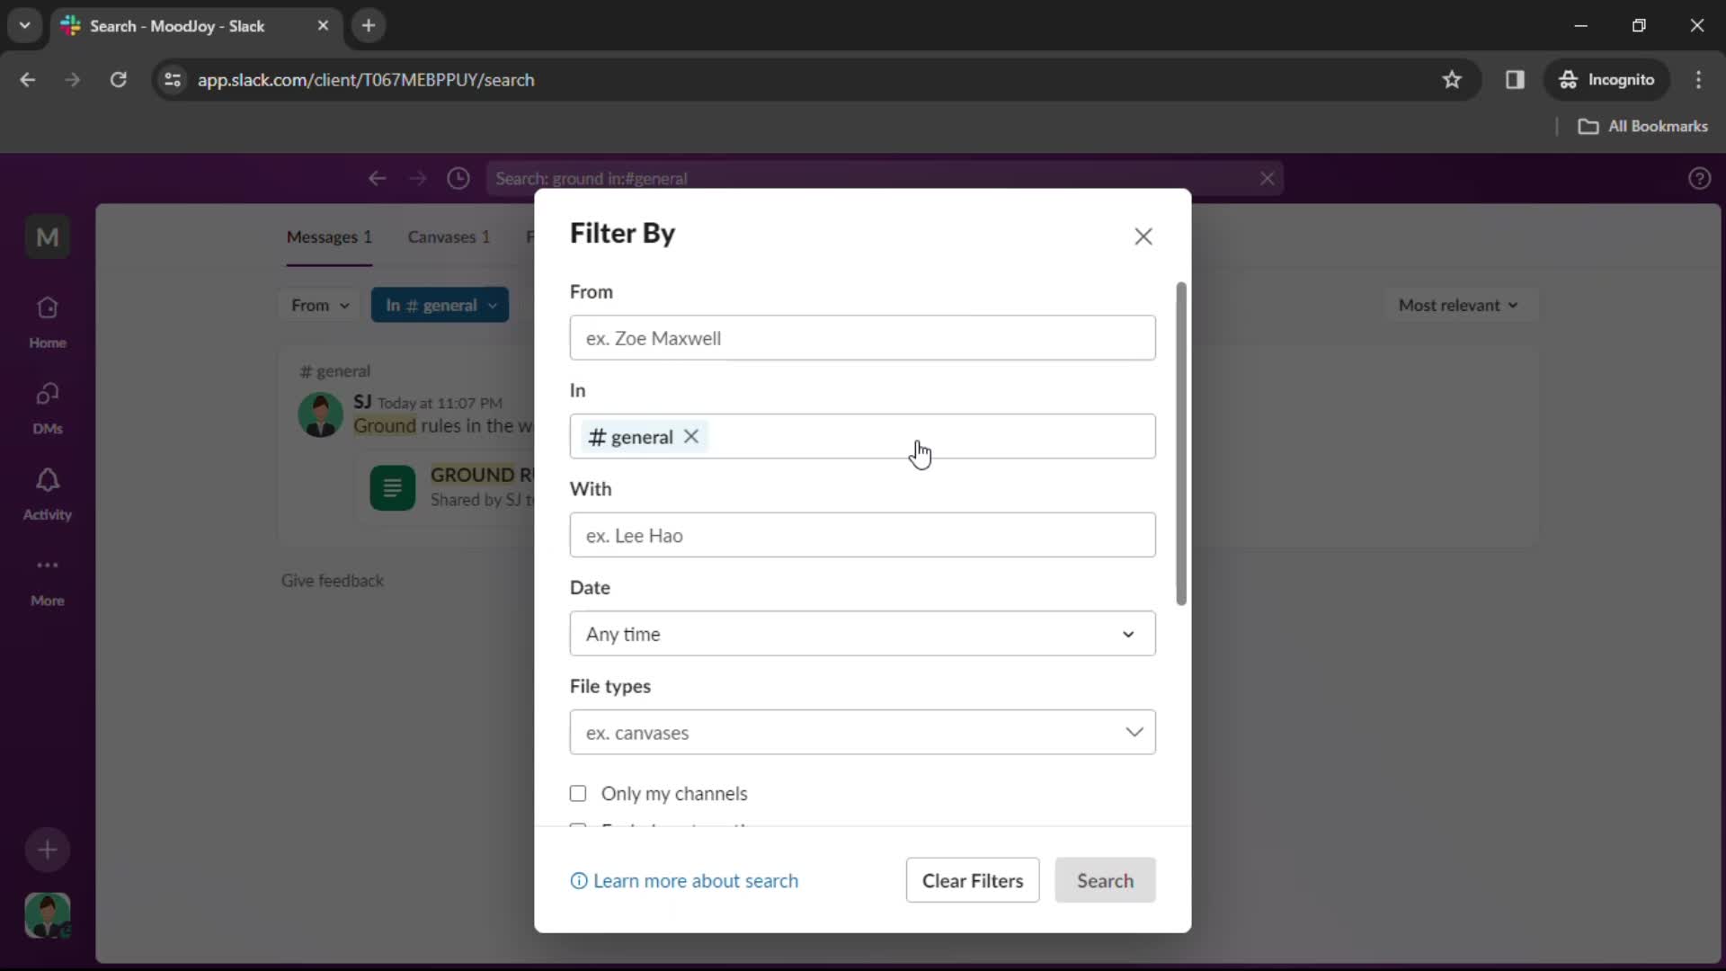Remove #general tag from In field
1726x971 pixels.
click(x=692, y=436)
